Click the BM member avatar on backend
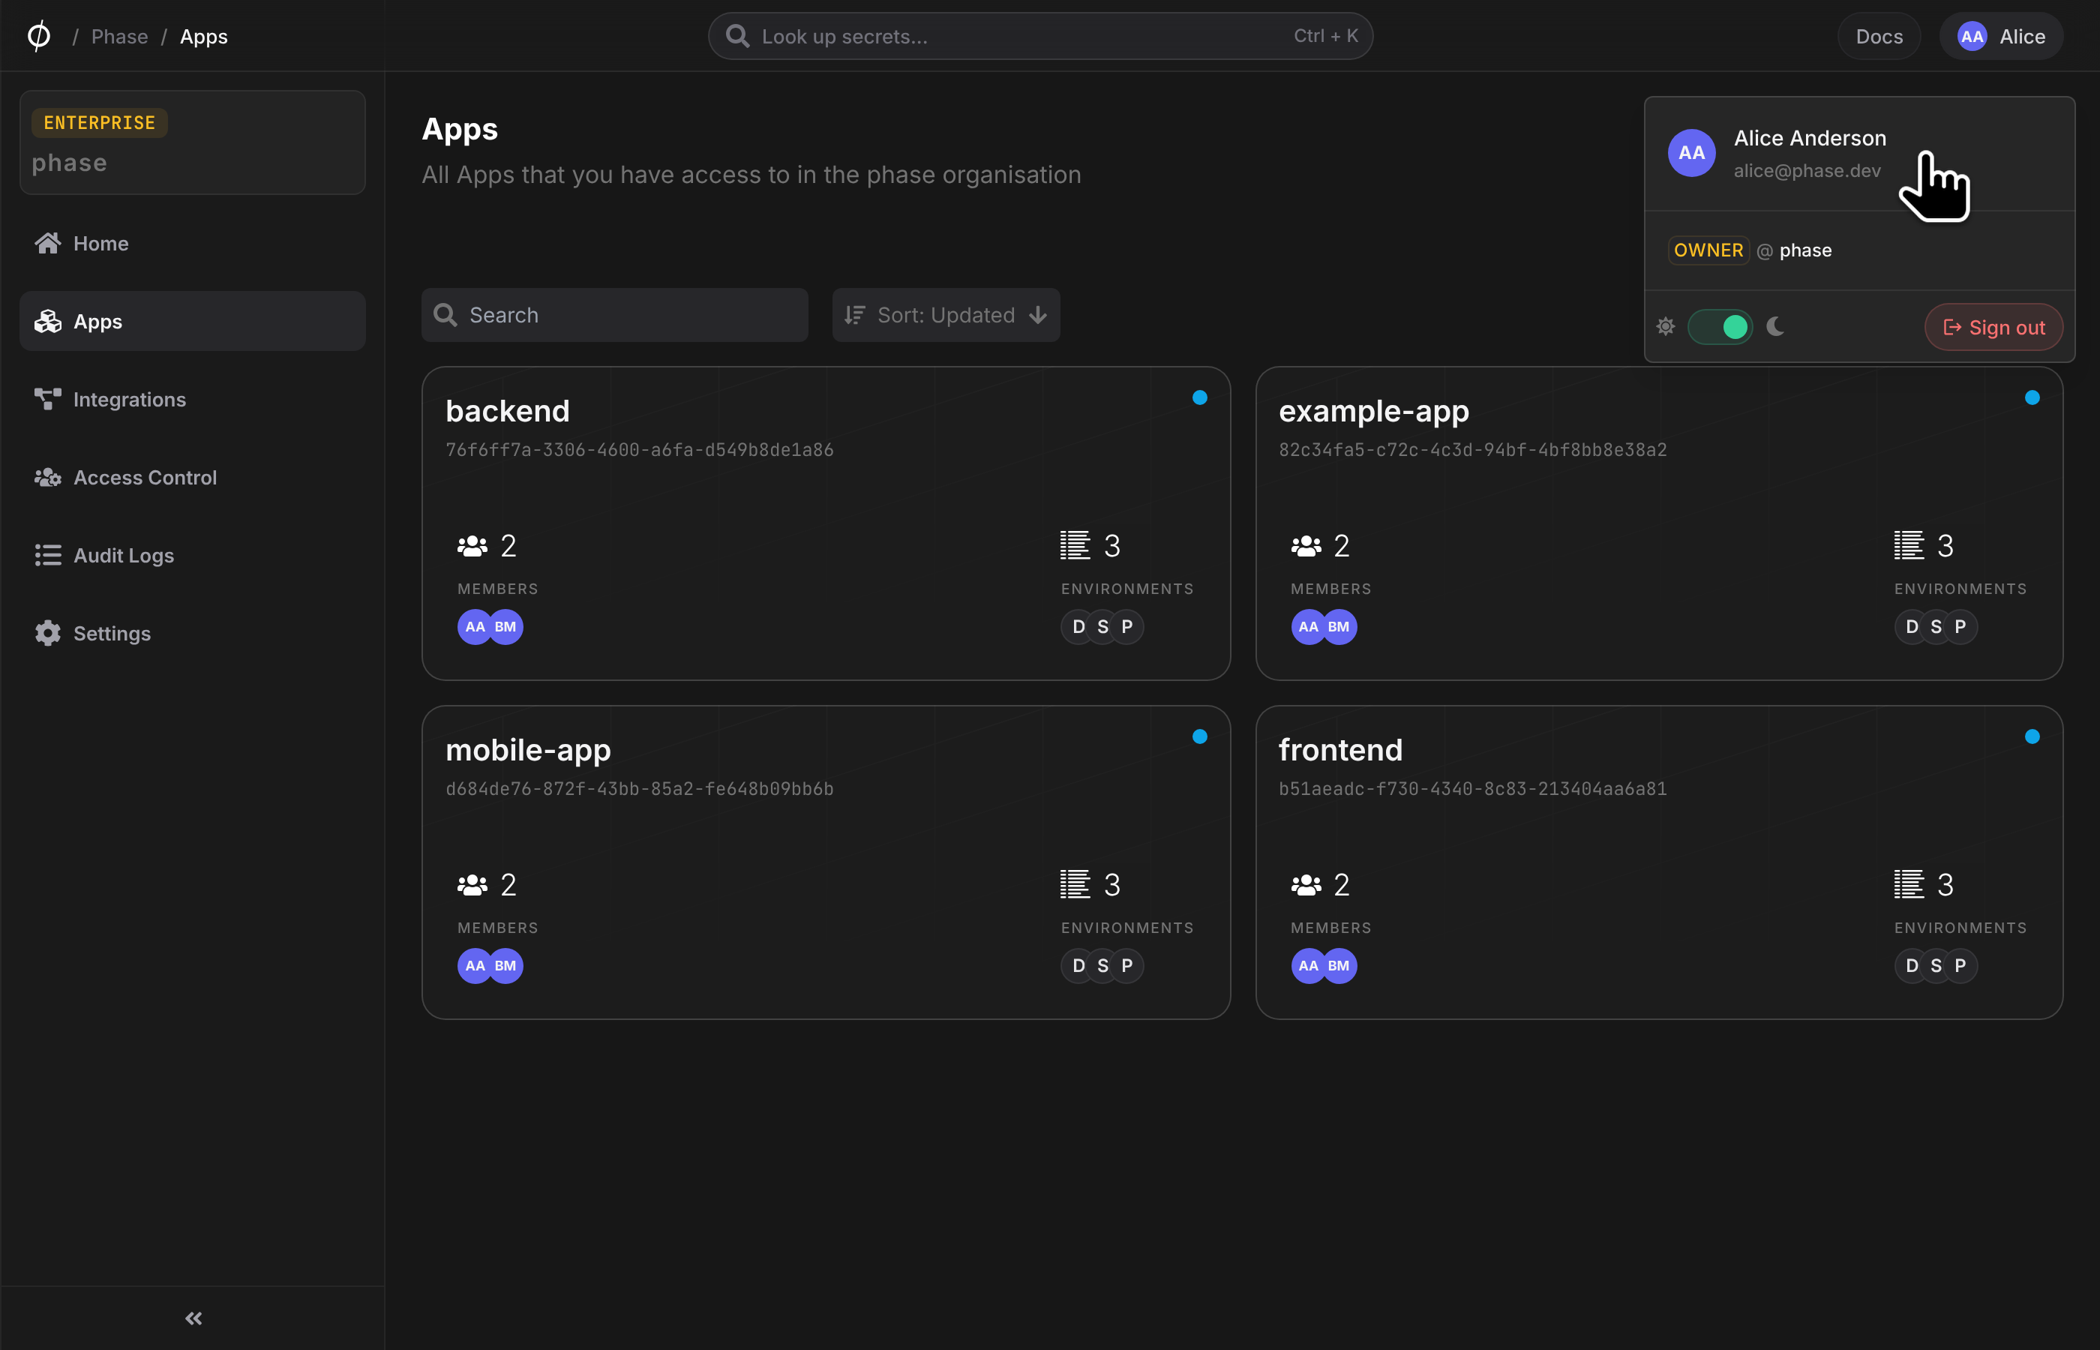The image size is (2100, 1350). tap(505, 627)
